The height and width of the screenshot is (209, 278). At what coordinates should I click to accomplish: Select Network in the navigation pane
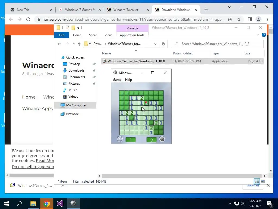point(72,114)
